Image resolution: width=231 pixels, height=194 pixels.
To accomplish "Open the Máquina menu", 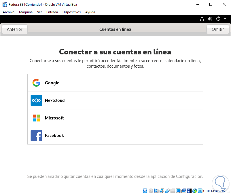I will pos(26,12).
